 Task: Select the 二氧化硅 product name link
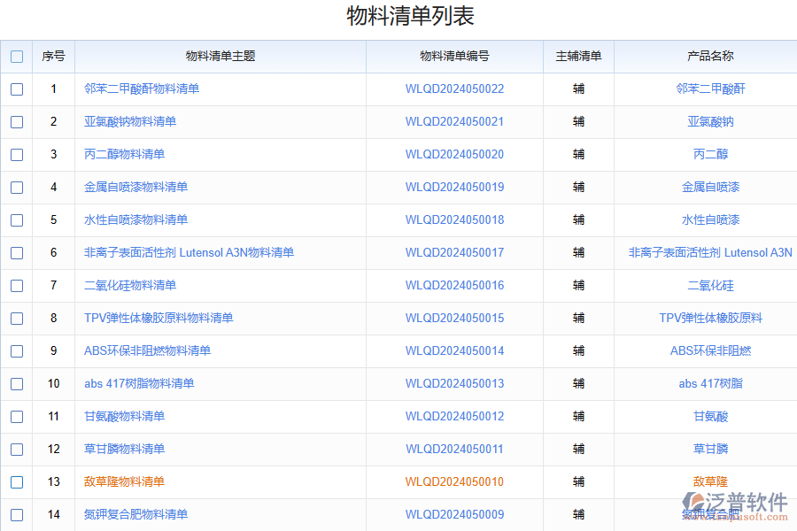(x=710, y=286)
